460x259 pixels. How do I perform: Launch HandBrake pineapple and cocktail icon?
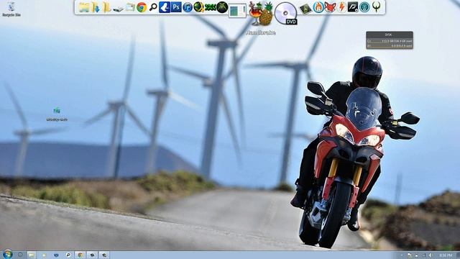pos(261,14)
